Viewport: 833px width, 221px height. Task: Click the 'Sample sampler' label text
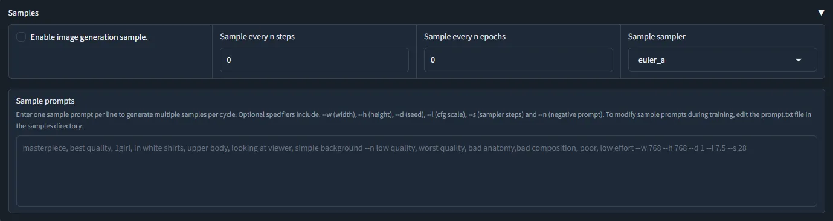pos(657,36)
